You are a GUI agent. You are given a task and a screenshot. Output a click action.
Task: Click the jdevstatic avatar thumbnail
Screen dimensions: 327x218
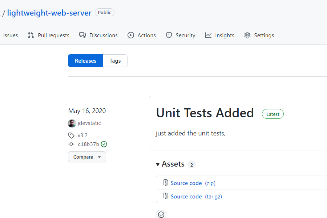click(x=72, y=123)
